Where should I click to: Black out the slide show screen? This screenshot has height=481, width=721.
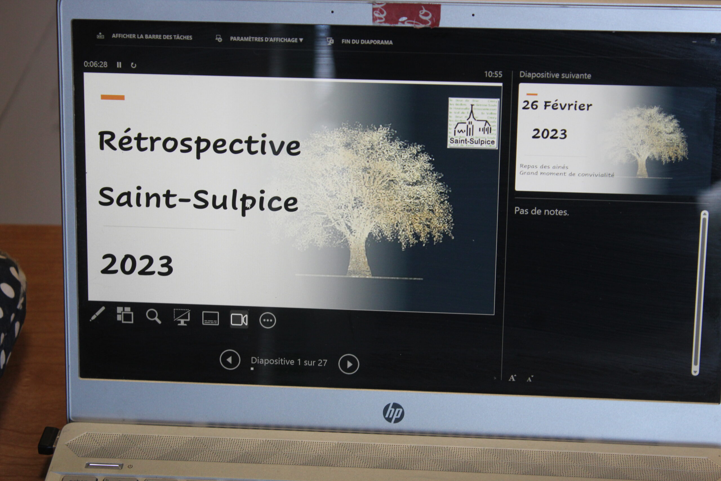coord(182,317)
